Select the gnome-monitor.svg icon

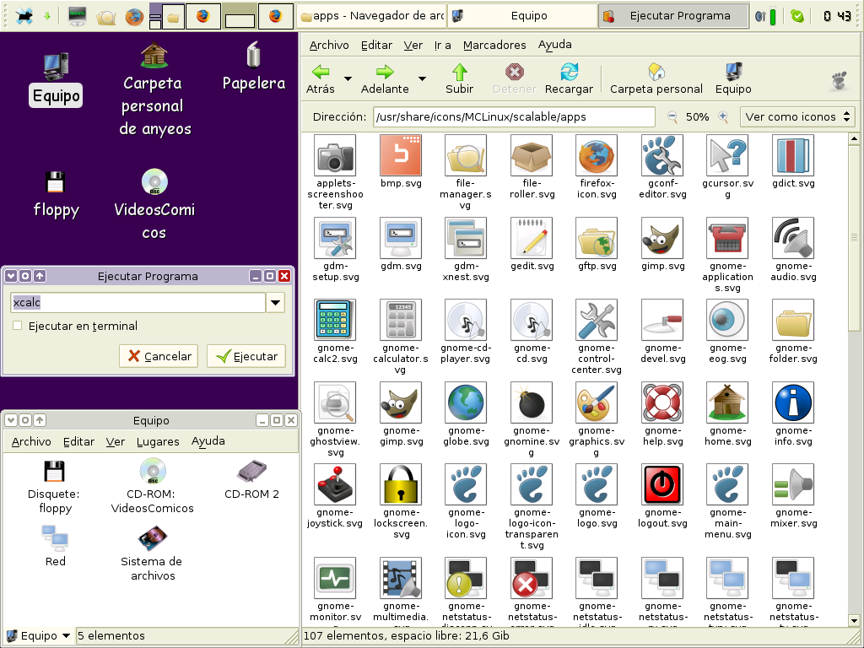click(x=335, y=578)
